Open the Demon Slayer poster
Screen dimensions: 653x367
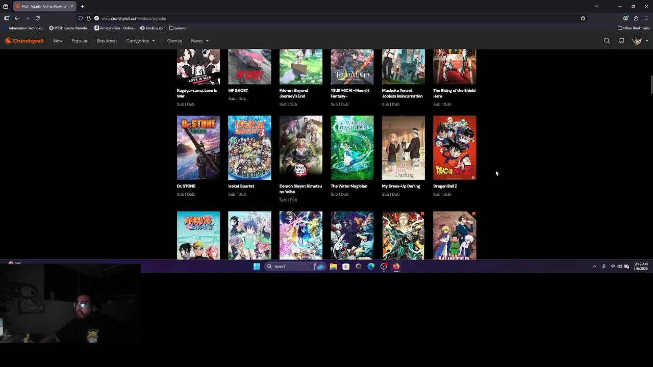pos(301,148)
